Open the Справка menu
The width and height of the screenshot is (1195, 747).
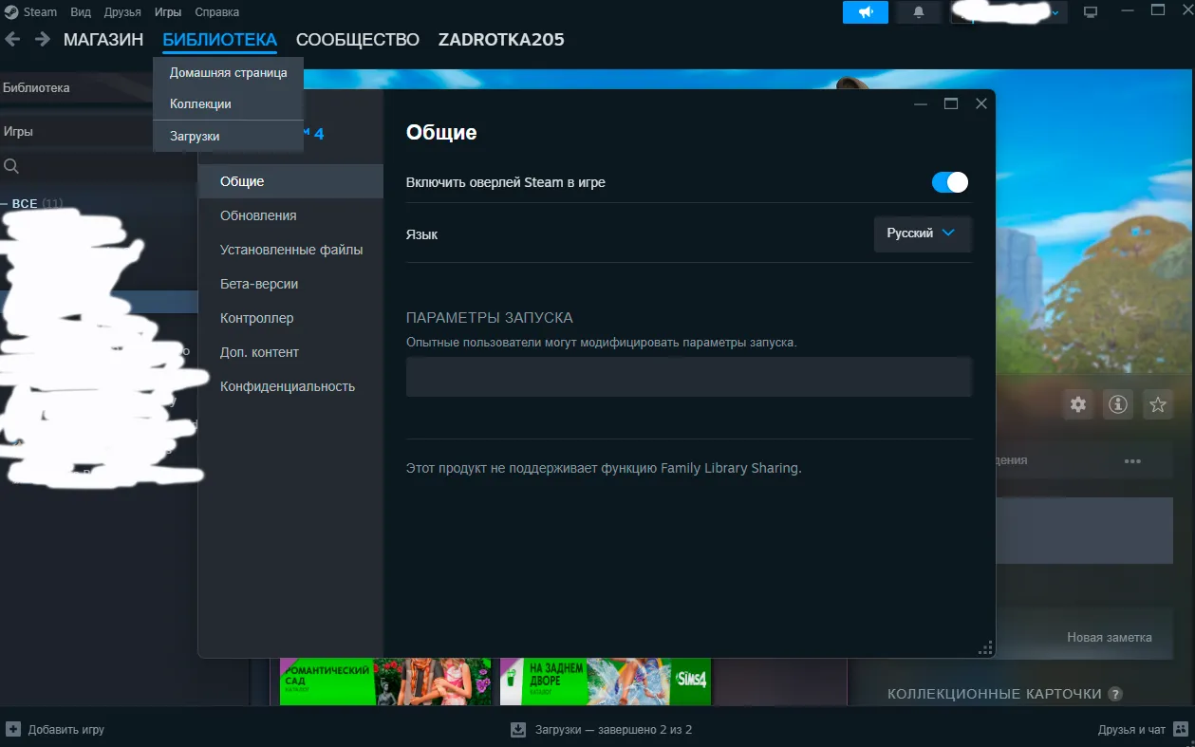(x=217, y=12)
